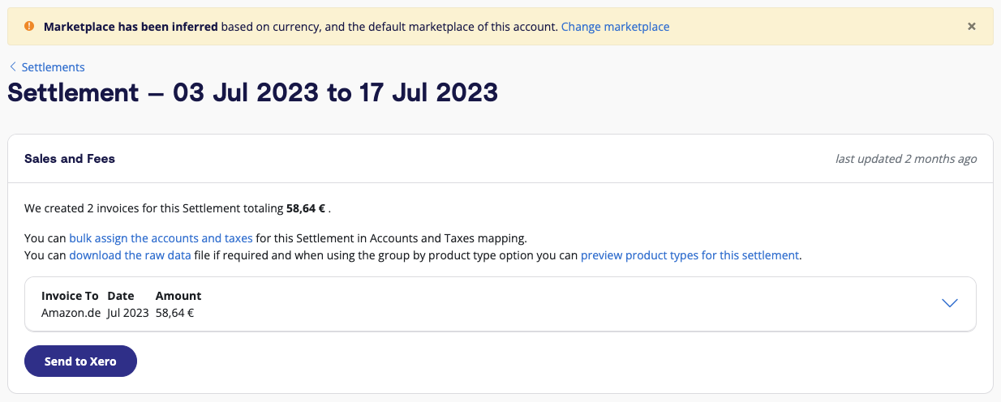The width and height of the screenshot is (1001, 402).
Task: Dismiss the marketplace inferred banner
Action: coord(972,26)
